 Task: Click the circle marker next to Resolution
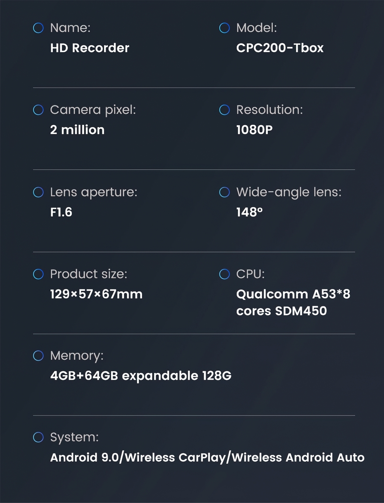click(224, 110)
